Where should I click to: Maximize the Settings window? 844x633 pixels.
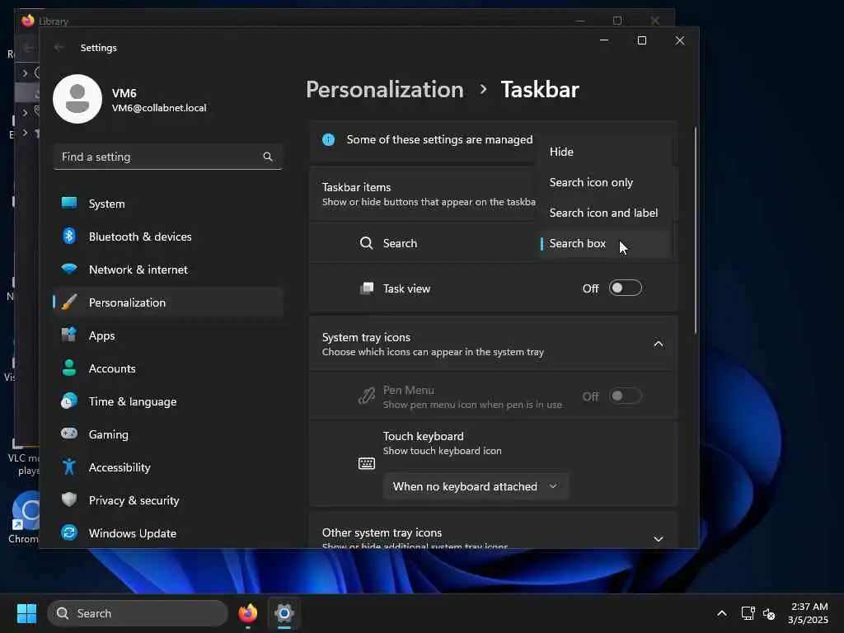coord(641,40)
